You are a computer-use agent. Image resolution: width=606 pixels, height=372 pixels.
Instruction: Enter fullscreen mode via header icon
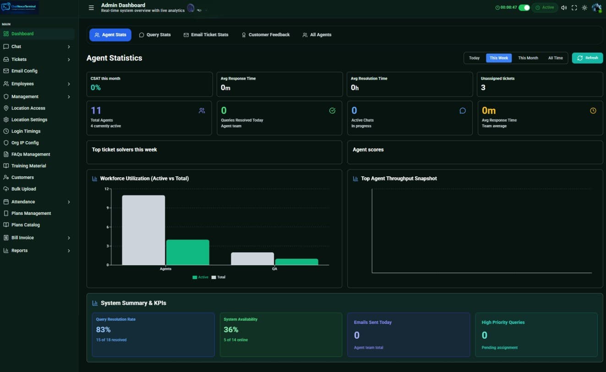coord(574,8)
